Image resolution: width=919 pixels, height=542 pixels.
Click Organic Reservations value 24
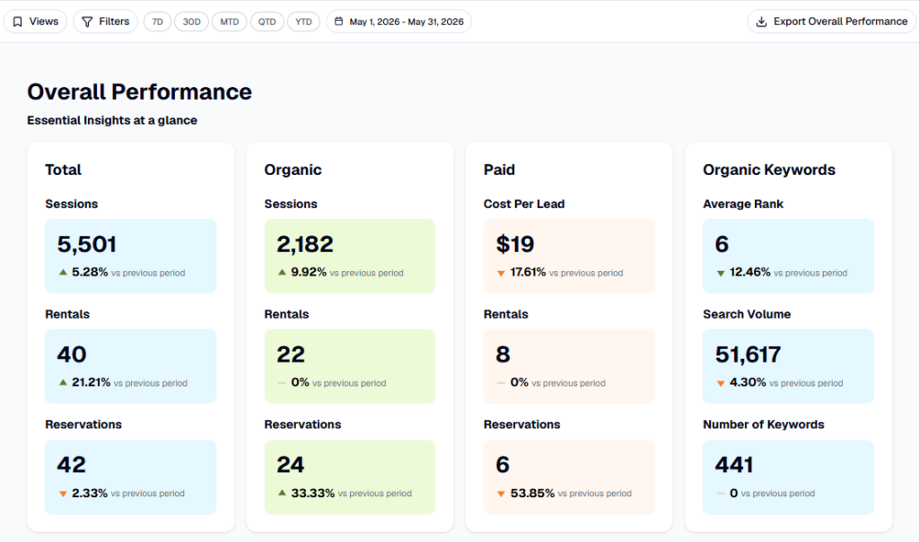pyautogui.click(x=290, y=465)
